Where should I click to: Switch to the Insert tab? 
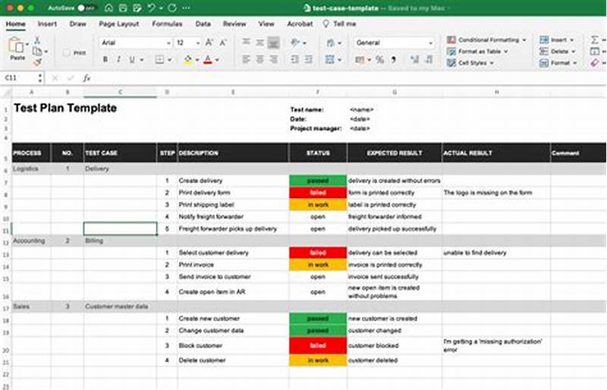(x=47, y=24)
